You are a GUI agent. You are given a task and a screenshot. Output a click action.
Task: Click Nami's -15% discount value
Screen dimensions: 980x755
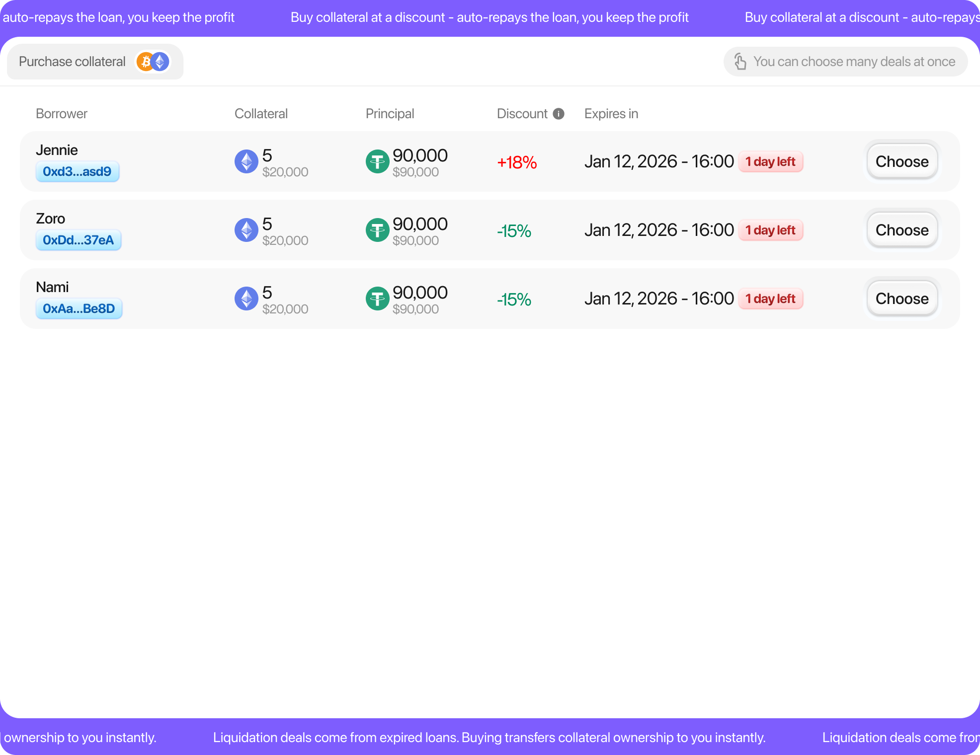point(514,300)
